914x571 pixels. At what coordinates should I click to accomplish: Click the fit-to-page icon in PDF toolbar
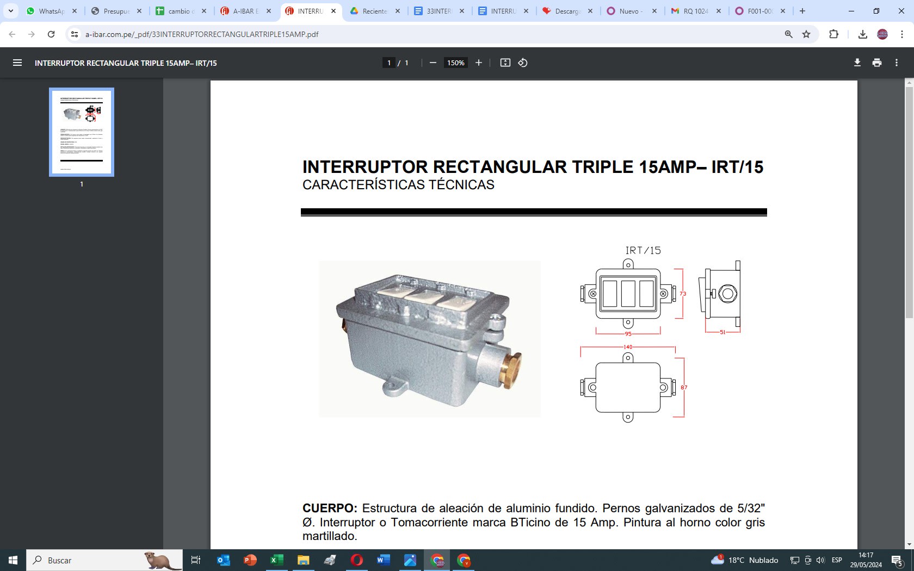(506, 63)
